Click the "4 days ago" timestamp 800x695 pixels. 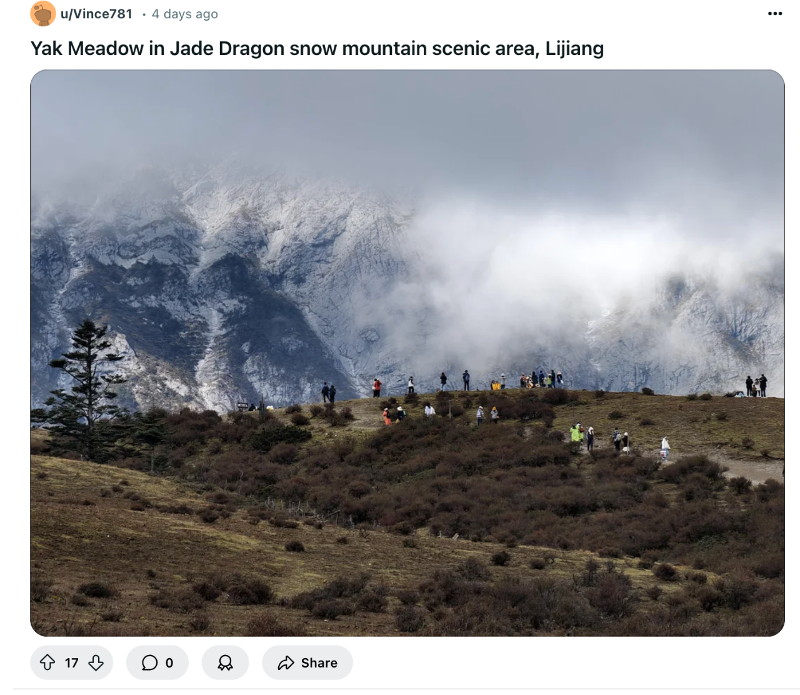(184, 14)
